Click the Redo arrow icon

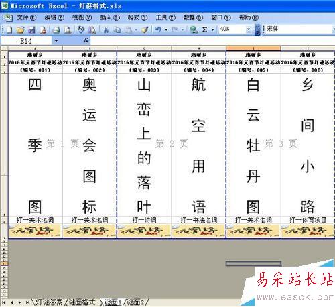(175, 29)
